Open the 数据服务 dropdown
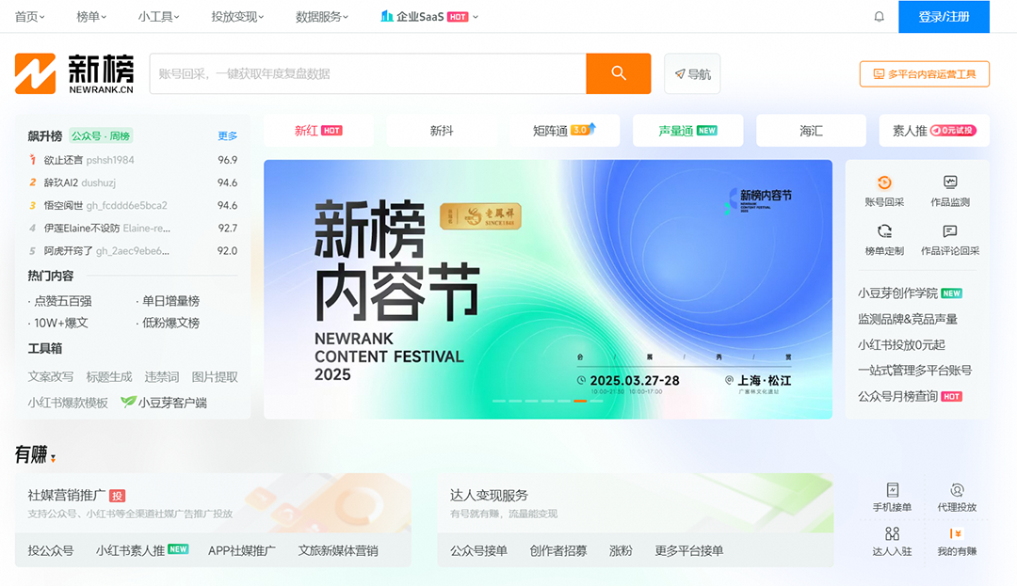Viewport: 1017px width, 586px height. click(322, 17)
